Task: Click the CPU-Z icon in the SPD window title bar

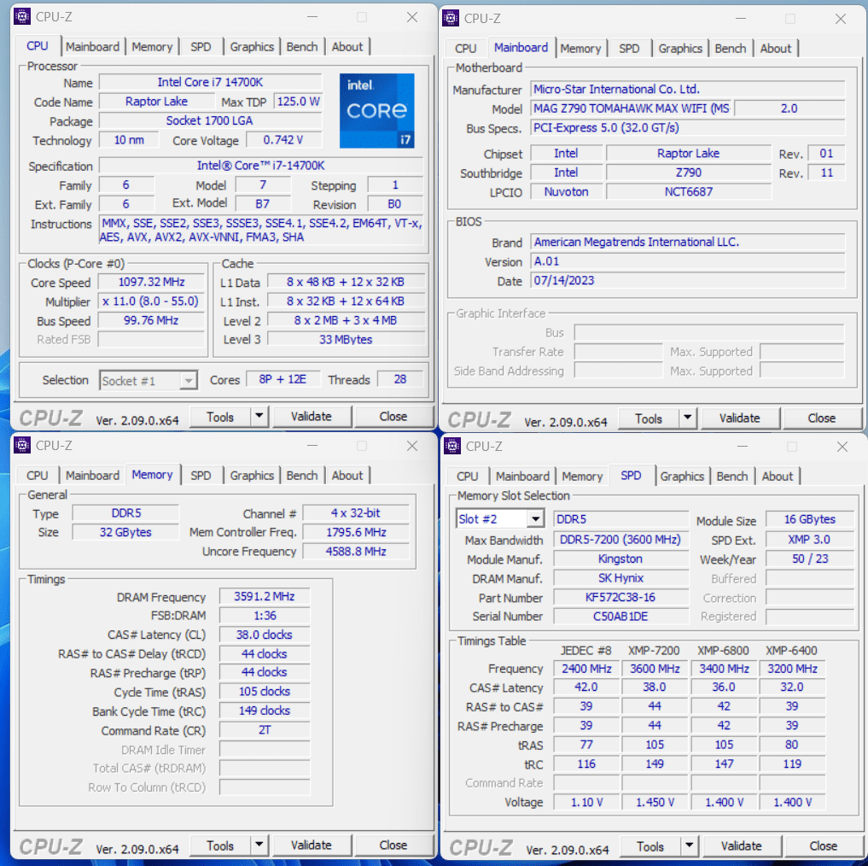Action: 451,446
